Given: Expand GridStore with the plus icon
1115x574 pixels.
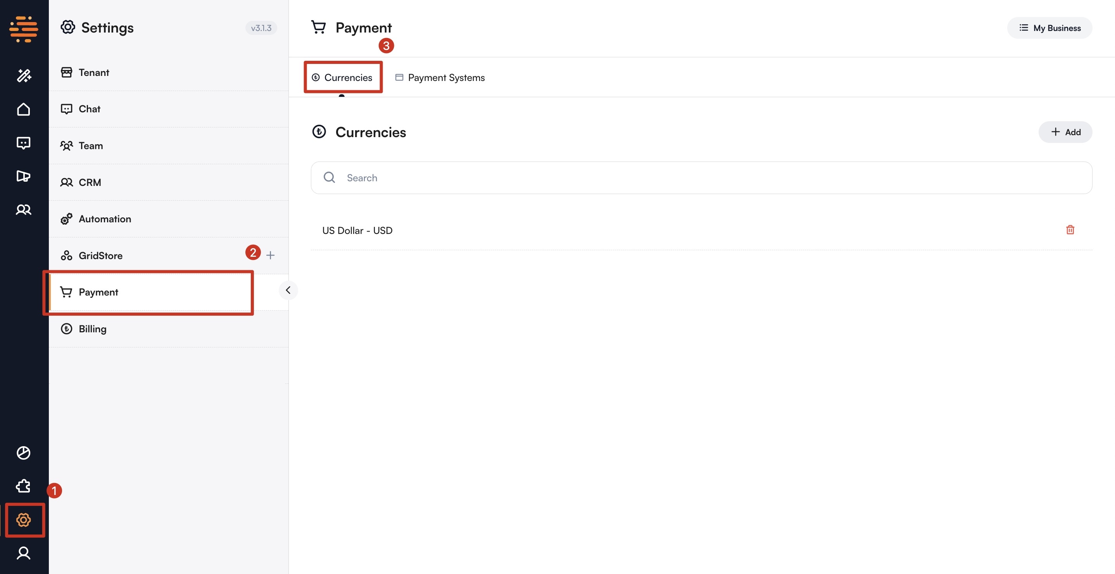Looking at the screenshot, I should click(271, 256).
